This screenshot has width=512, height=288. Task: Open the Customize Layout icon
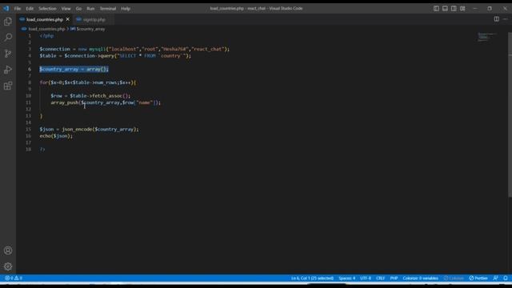coord(462,9)
